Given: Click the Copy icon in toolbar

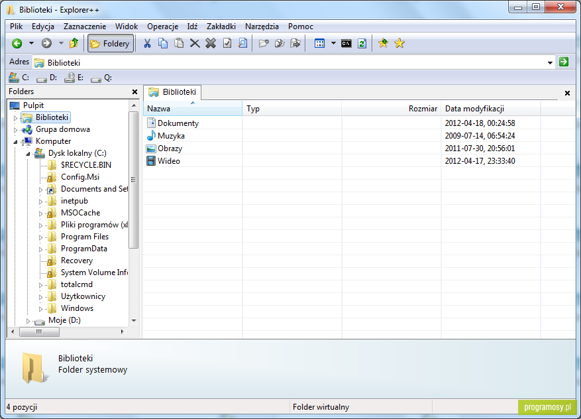Looking at the screenshot, I should [x=163, y=43].
